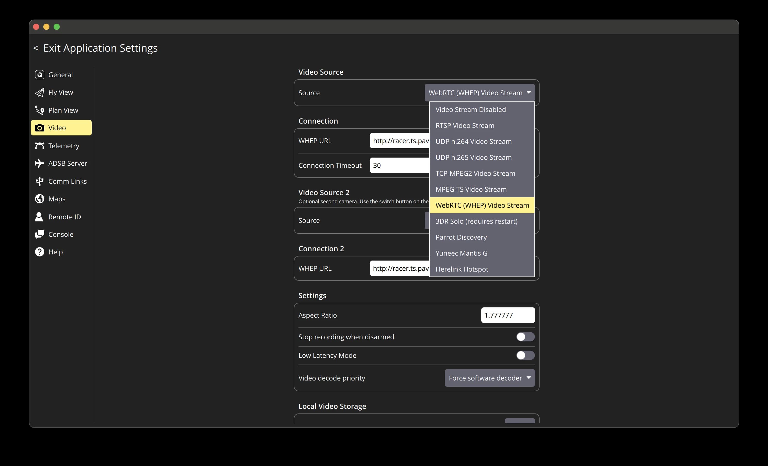Open Plan View settings
Screen dimensions: 768x466
coord(61,110)
